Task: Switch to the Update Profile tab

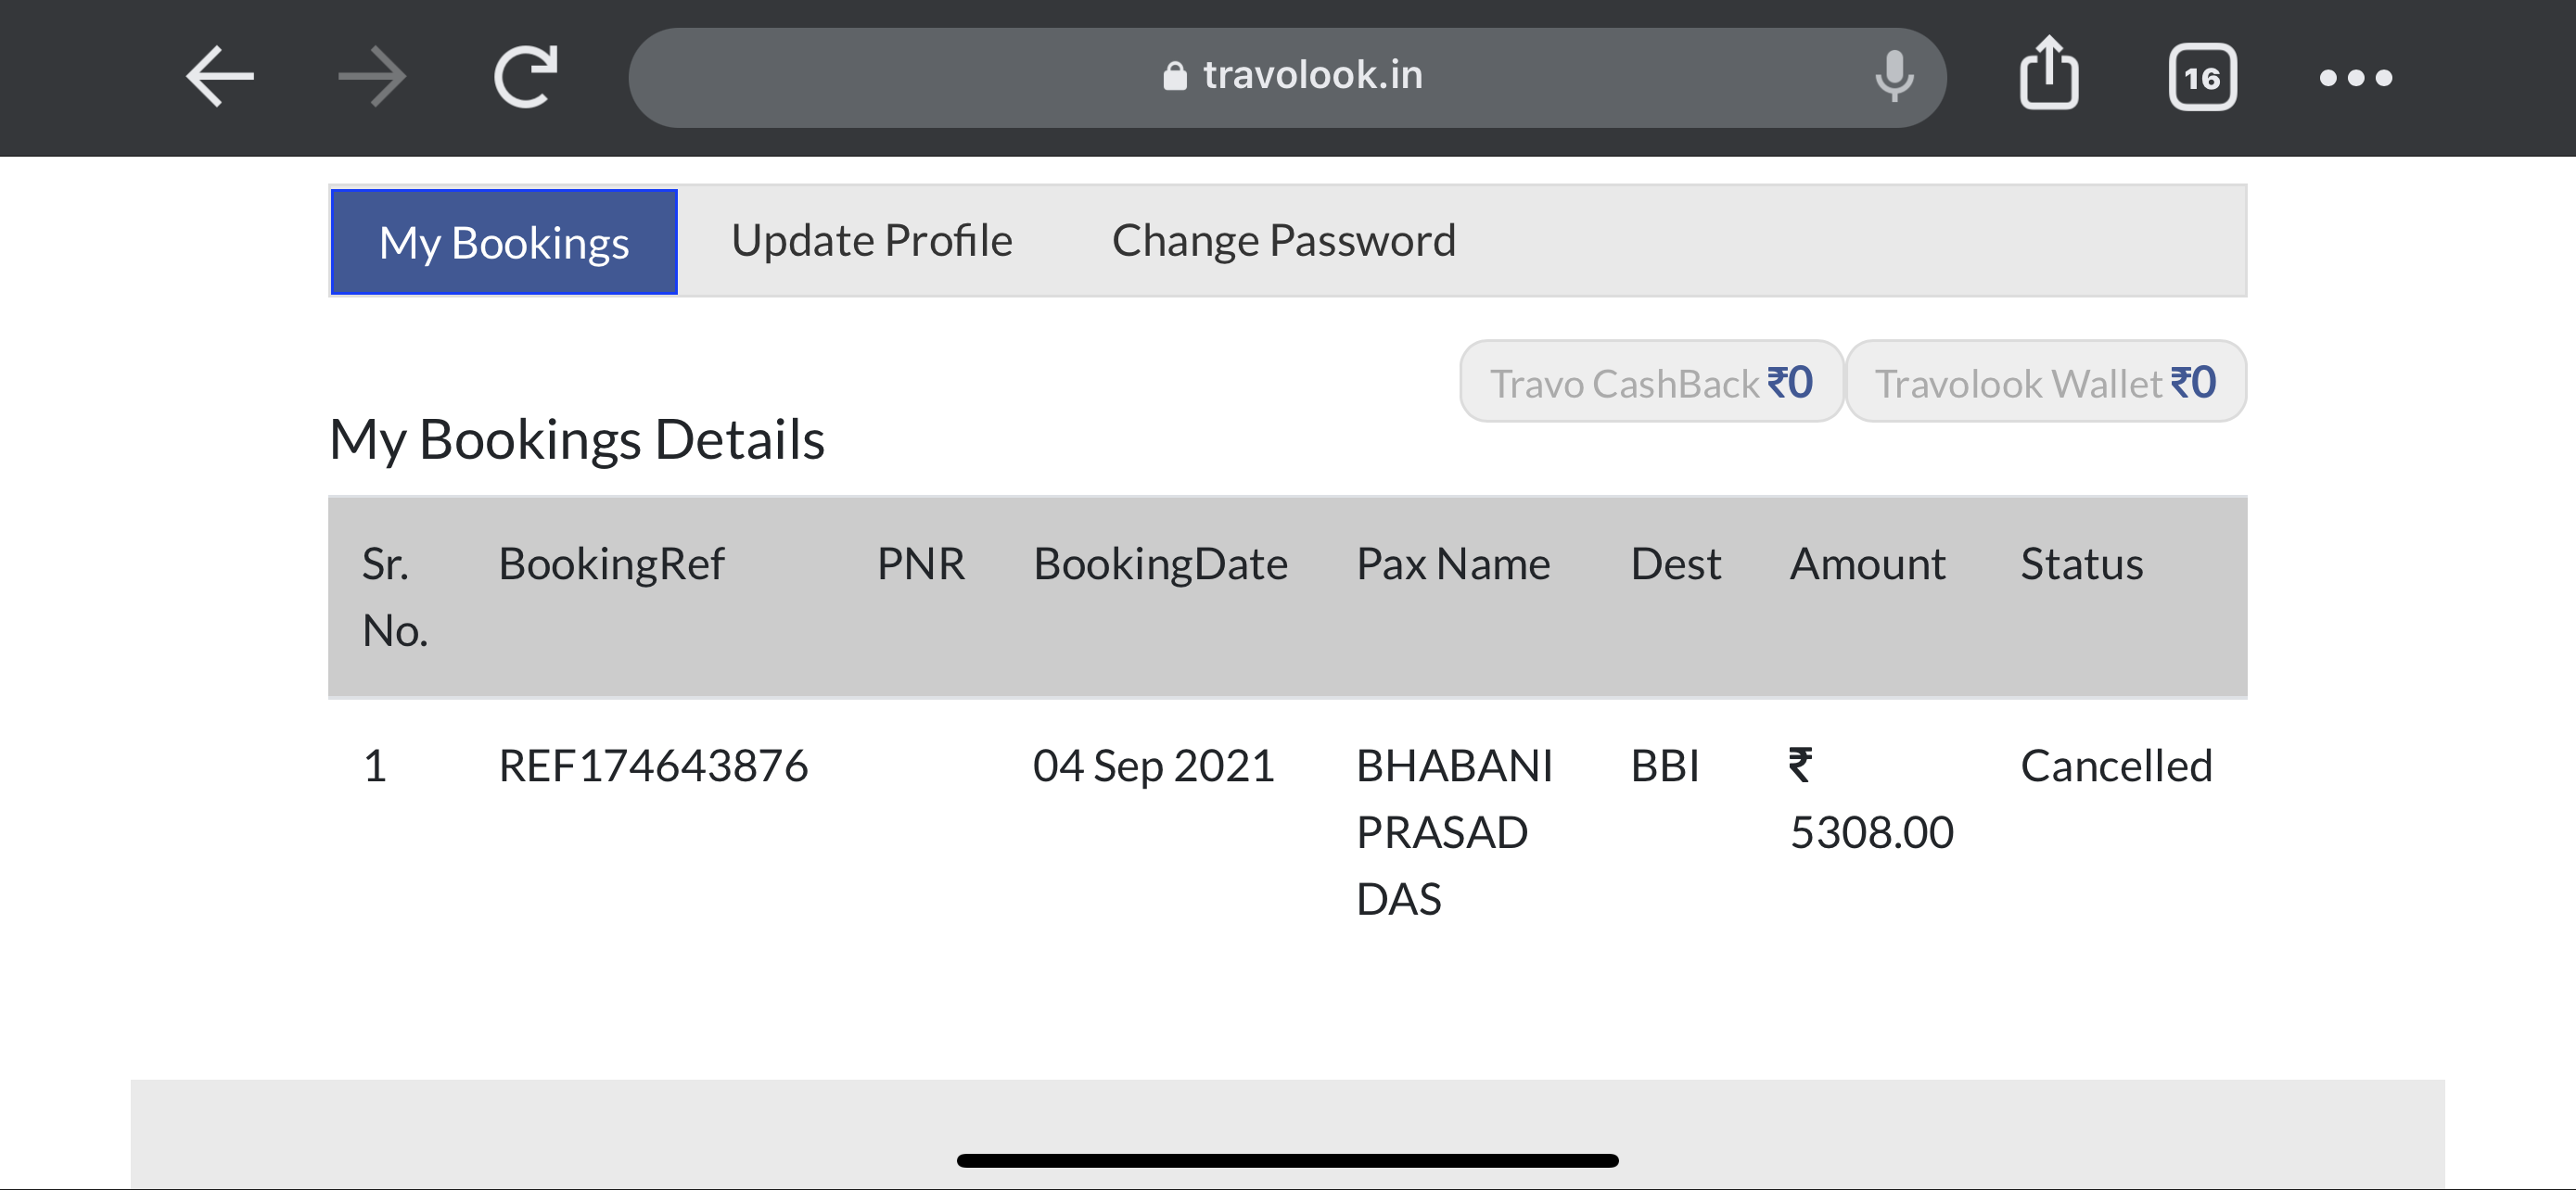Action: [871, 241]
